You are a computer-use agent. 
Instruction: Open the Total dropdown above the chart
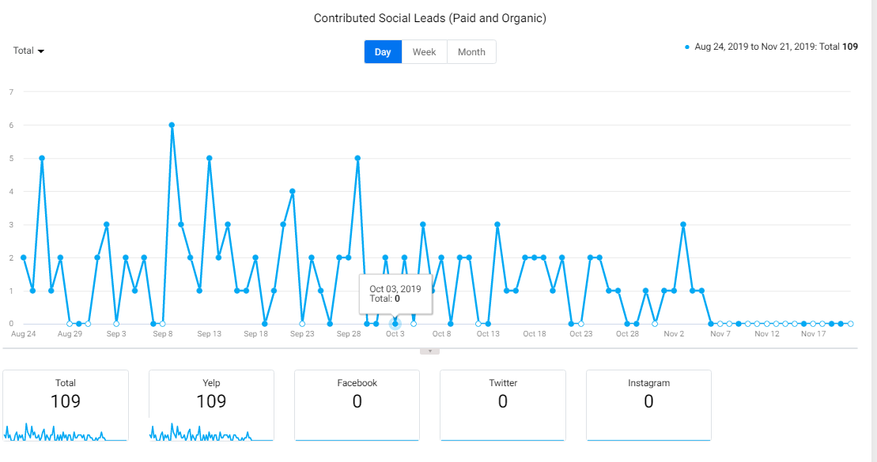[x=28, y=51]
